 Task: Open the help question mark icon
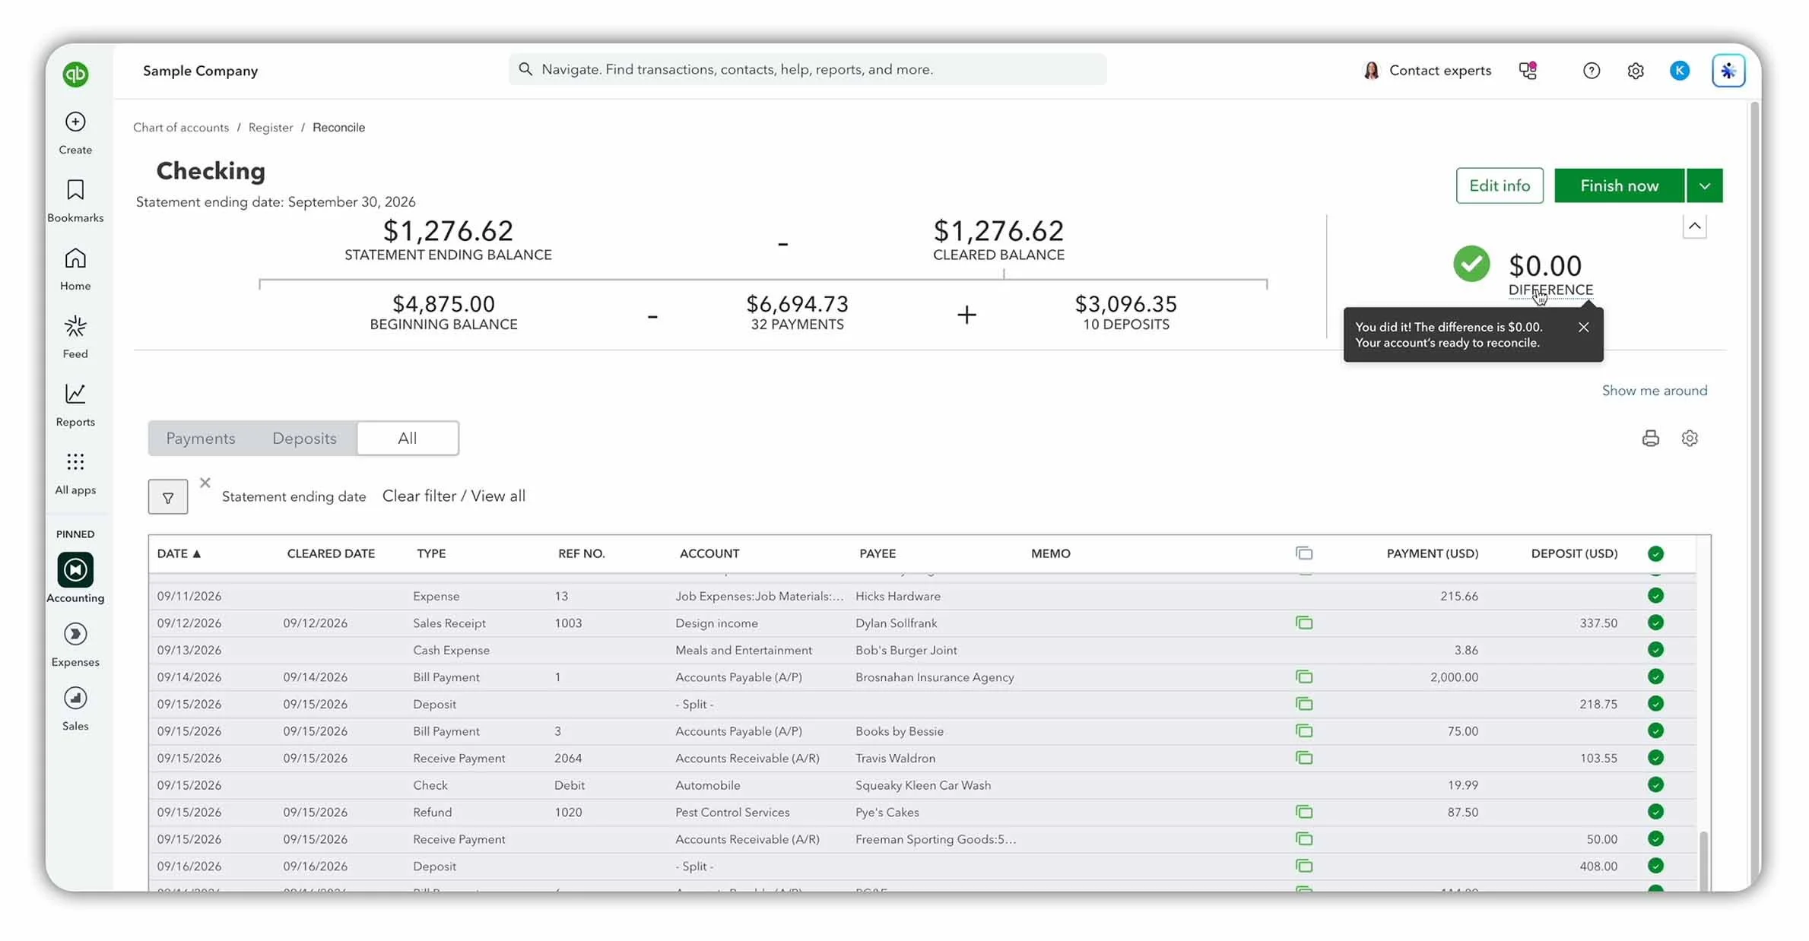pyautogui.click(x=1591, y=71)
